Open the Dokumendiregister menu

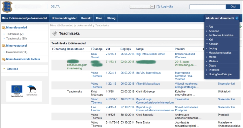point(64,18)
